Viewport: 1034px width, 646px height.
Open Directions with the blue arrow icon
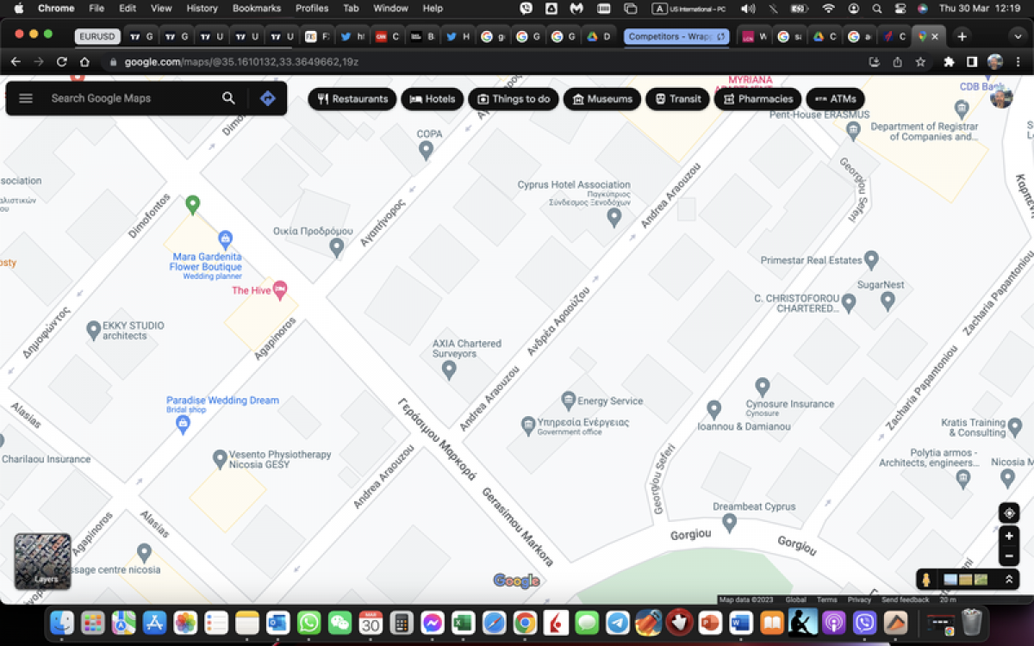(268, 98)
